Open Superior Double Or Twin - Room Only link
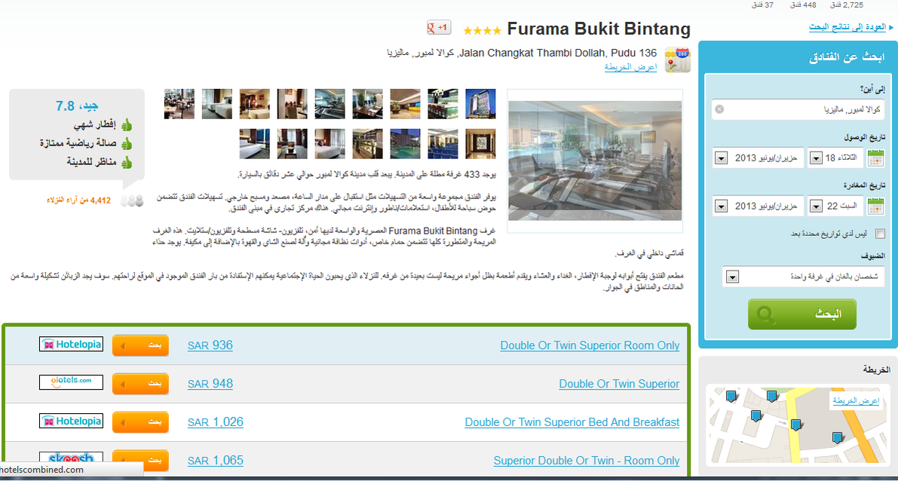This screenshot has width=898, height=481. pyautogui.click(x=587, y=461)
